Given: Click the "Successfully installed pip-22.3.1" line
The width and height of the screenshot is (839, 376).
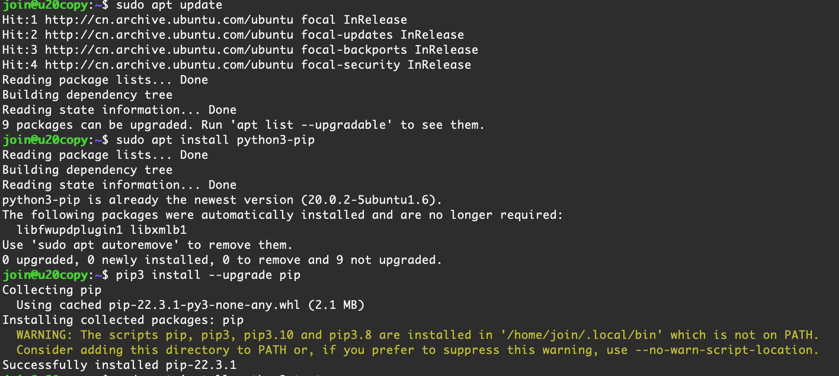Looking at the screenshot, I should click(119, 365).
